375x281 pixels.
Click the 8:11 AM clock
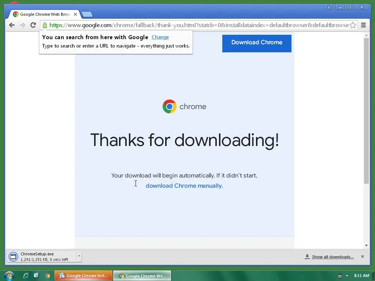tap(361, 276)
